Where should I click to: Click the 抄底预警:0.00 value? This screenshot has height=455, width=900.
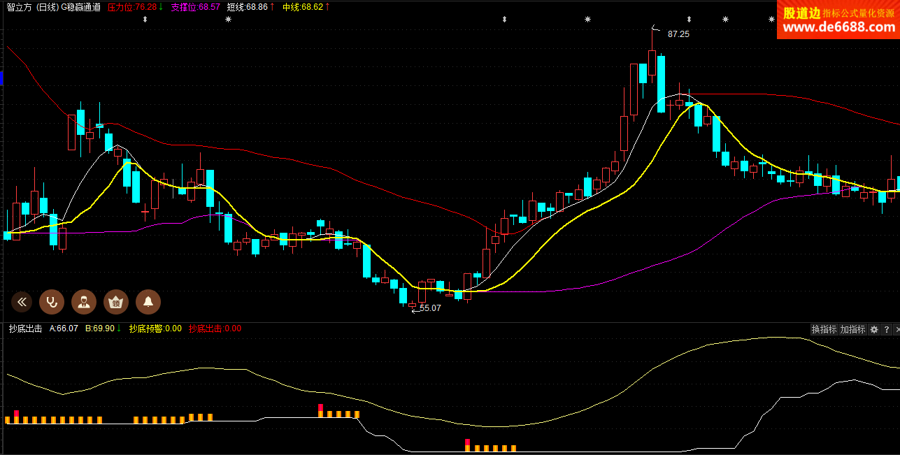(x=155, y=328)
